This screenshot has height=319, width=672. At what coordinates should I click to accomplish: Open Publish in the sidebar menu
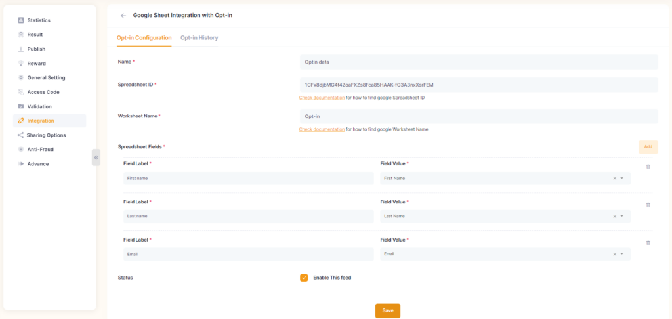click(37, 49)
